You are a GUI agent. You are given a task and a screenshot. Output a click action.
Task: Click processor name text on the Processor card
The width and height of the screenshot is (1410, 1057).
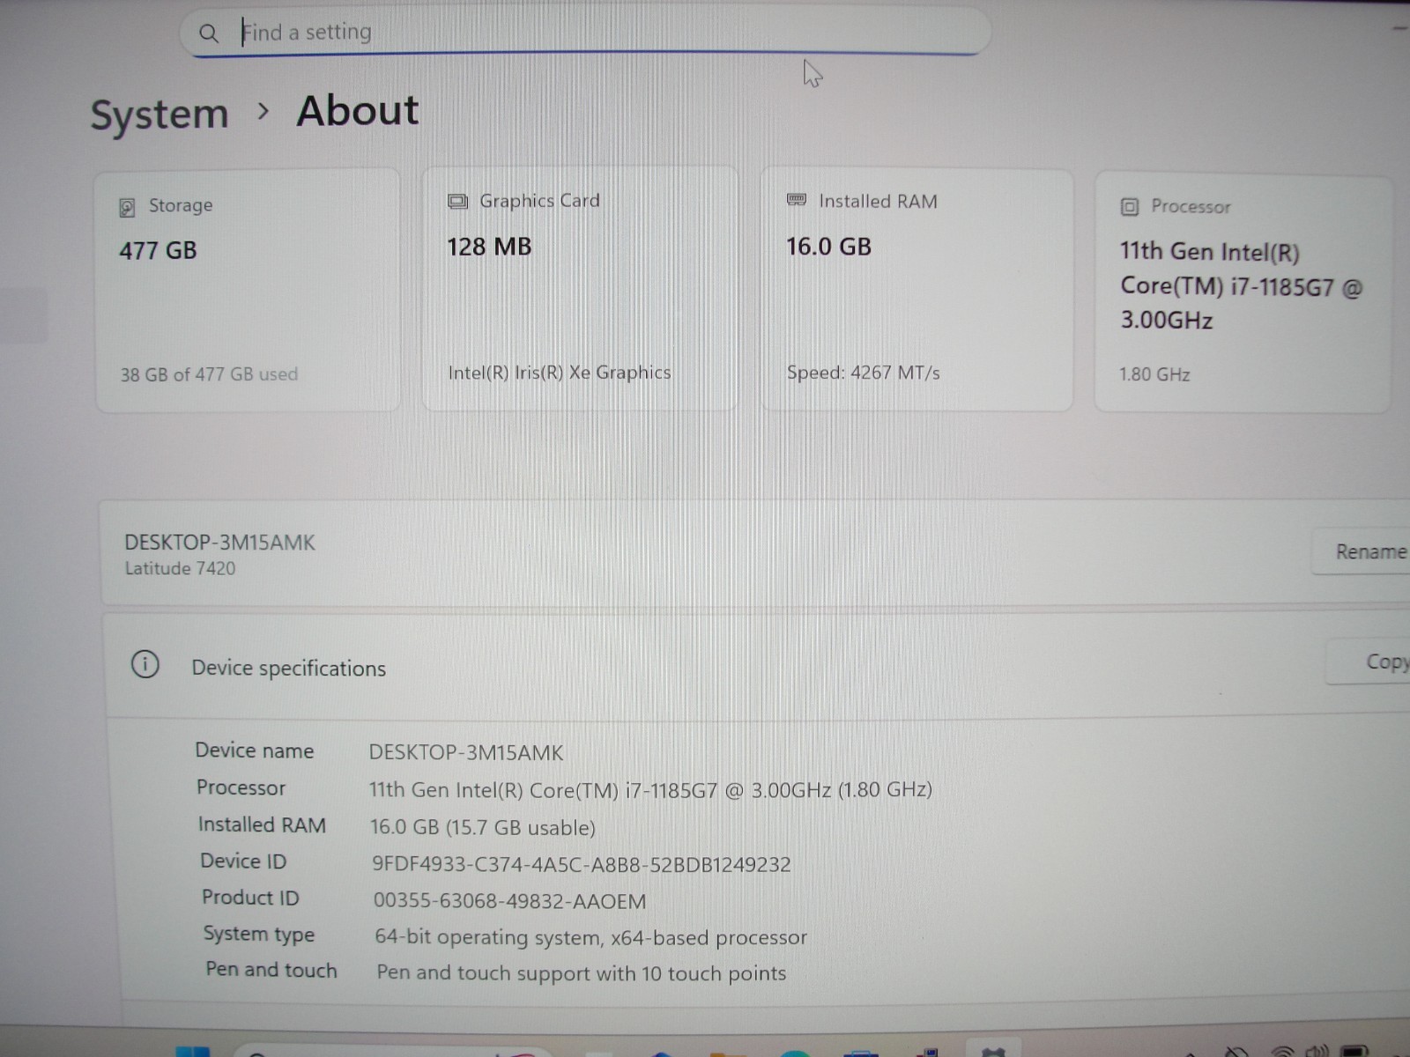pyautogui.click(x=1241, y=286)
